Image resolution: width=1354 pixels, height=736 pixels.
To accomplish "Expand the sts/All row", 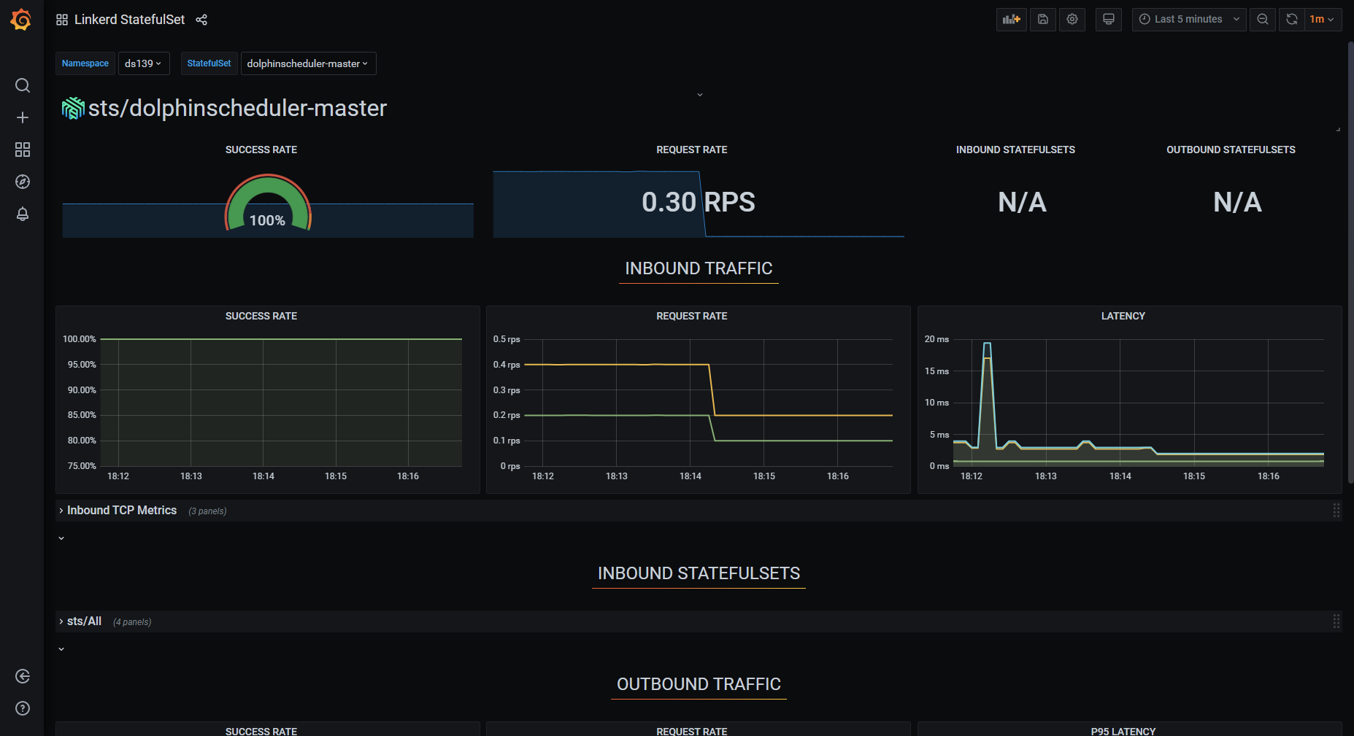I will 84,621.
